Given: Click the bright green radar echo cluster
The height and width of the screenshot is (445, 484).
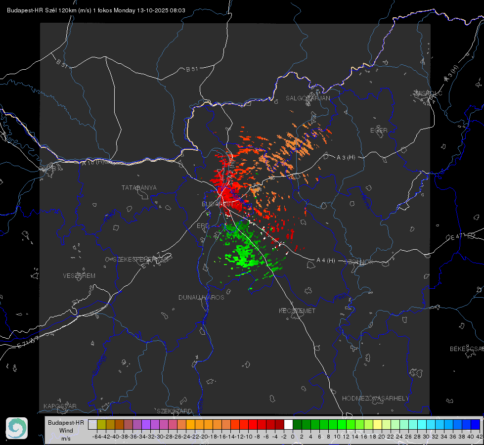Looking at the screenshot, I should point(245,256).
